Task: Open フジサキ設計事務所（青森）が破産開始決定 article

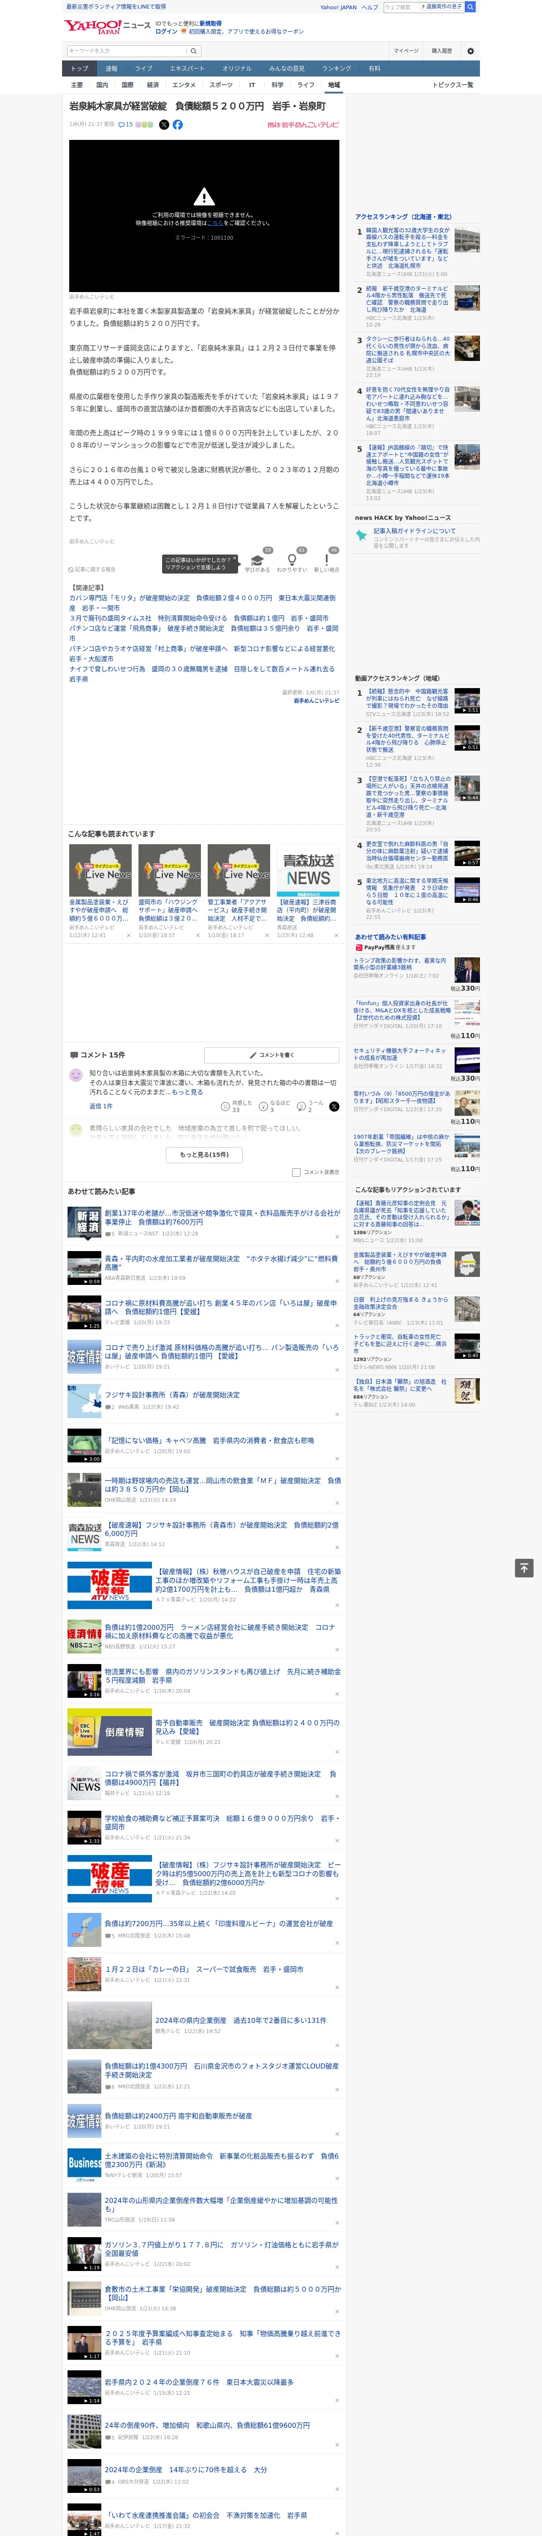Action: pyautogui.click(x=172, y=1395)
